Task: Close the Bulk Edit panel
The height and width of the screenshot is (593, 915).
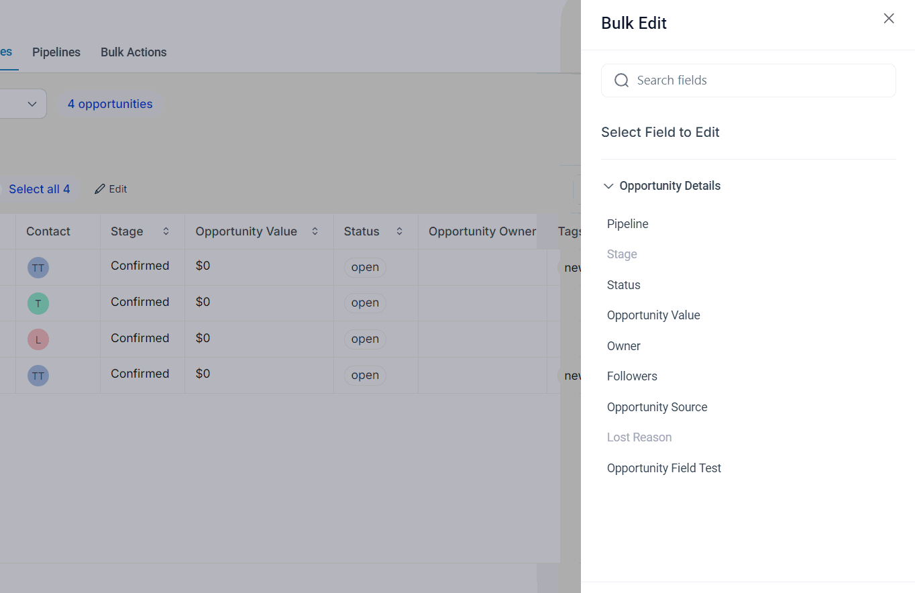Action: [x=889, y=19]
